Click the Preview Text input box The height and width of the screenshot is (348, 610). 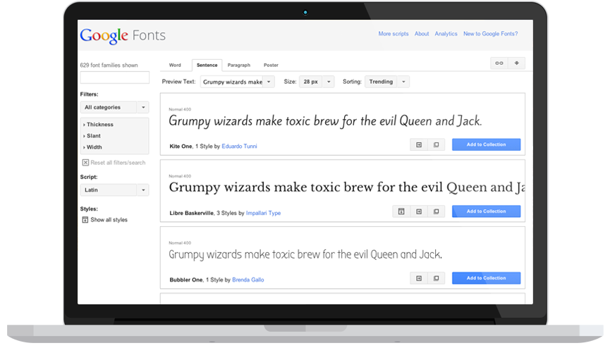pyautogui.click(x=232, y=82)
